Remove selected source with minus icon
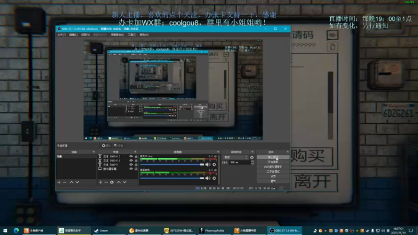418x235 pixels. [106, 182]
